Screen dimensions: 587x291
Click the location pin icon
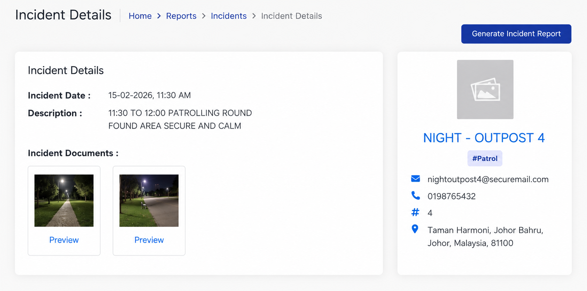tap(415, 229)
